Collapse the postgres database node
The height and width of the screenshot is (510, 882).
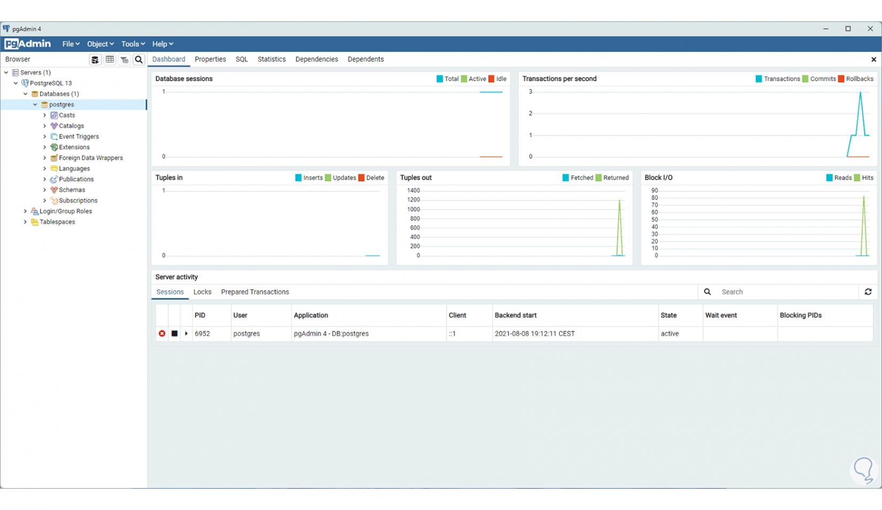pyautogui.click(x=35, y=104)
